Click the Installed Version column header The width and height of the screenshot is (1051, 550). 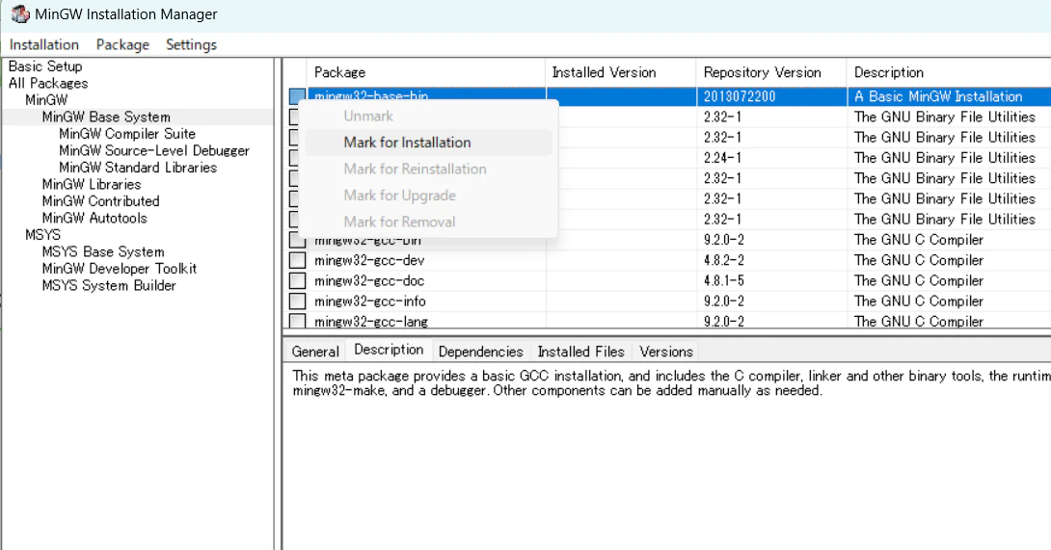point(621,72)
